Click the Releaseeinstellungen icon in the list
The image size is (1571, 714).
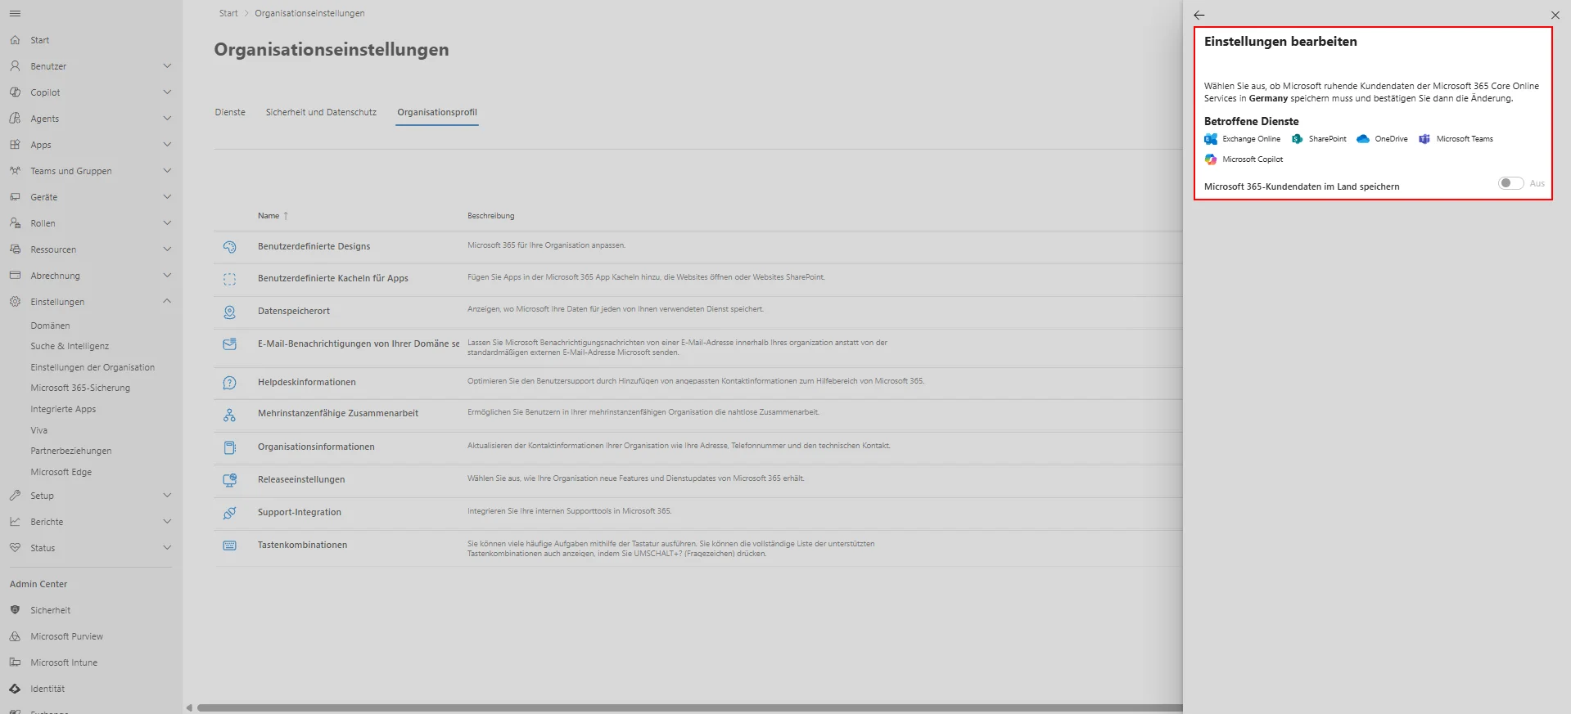pyautogui.click(x=229, y=480)
